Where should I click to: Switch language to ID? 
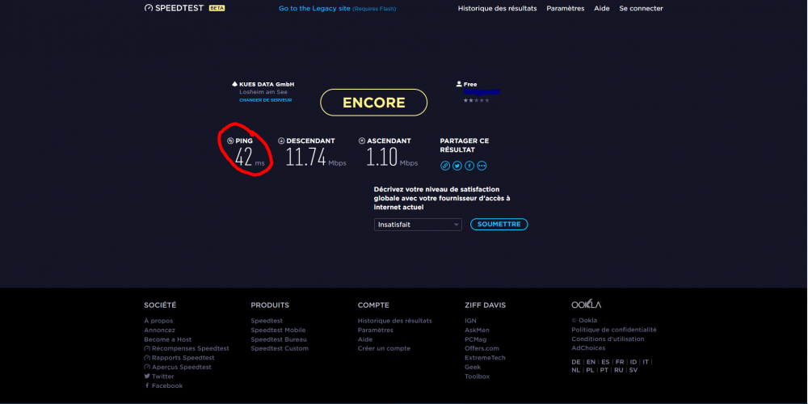click(x=633, y=362)
